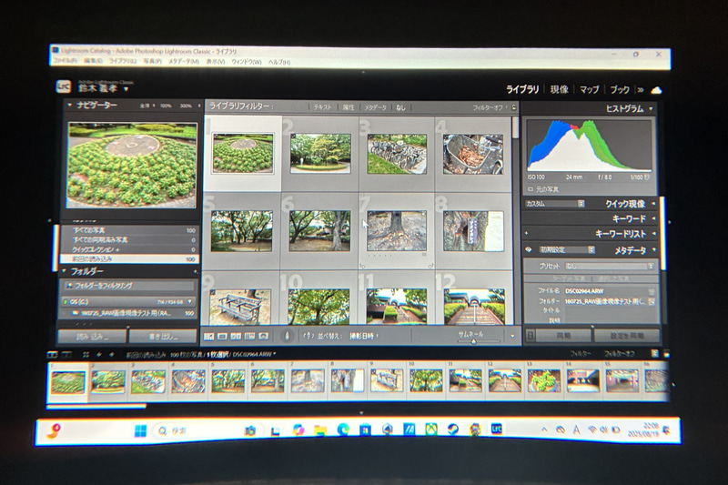728x485 pixels.
Task: Click the 同期 button
Action: [563, 335]
